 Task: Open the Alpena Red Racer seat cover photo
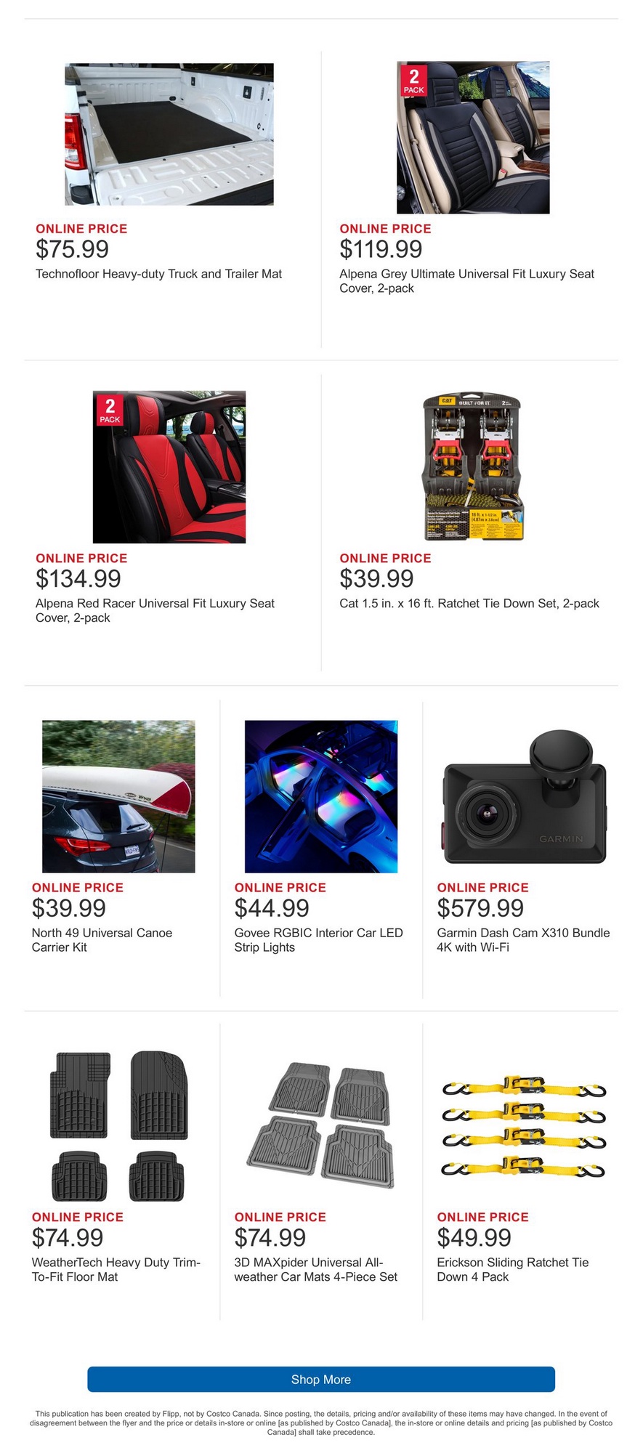pos(169,467)
